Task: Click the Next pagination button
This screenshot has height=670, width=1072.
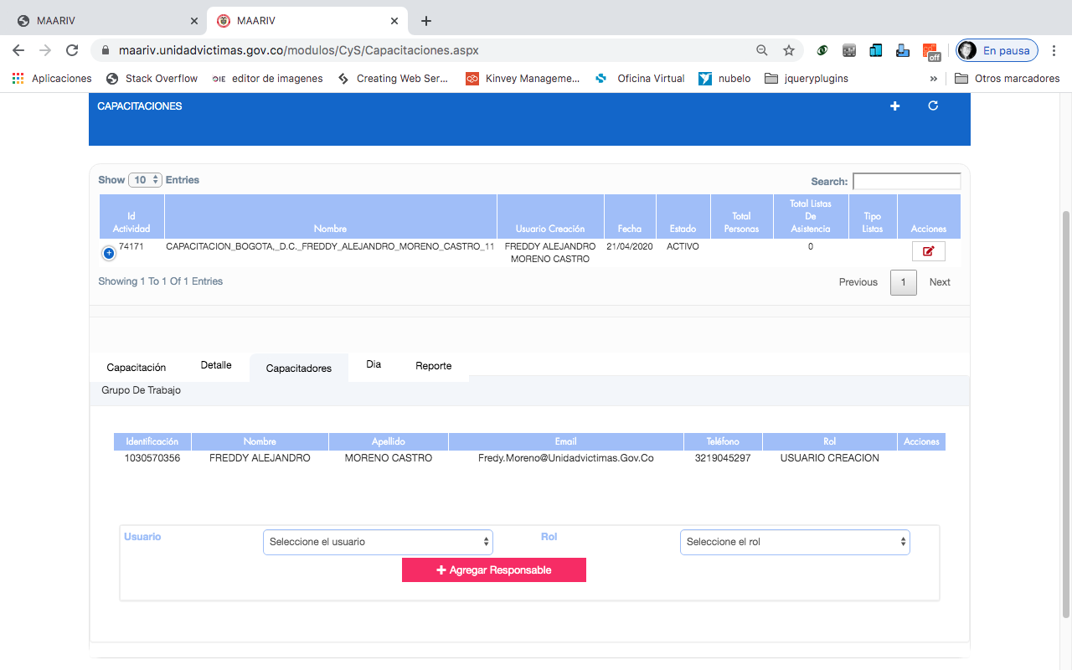Action: click(940, 282)
